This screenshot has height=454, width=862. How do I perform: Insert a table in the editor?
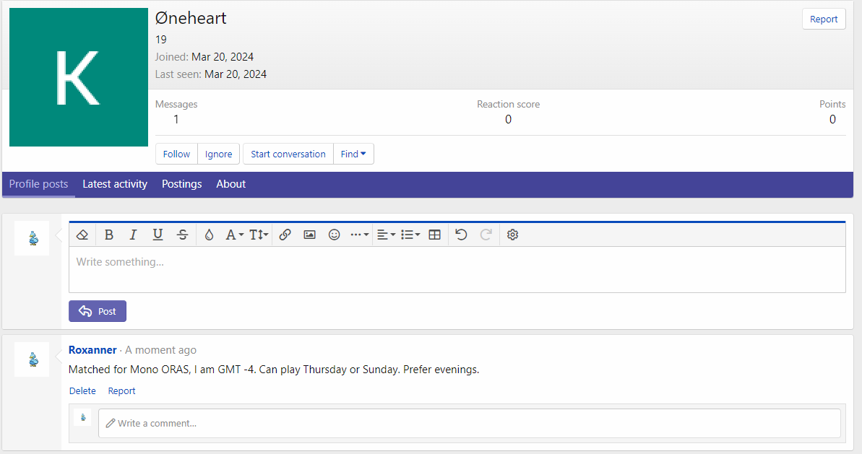(x=434, y=235)
